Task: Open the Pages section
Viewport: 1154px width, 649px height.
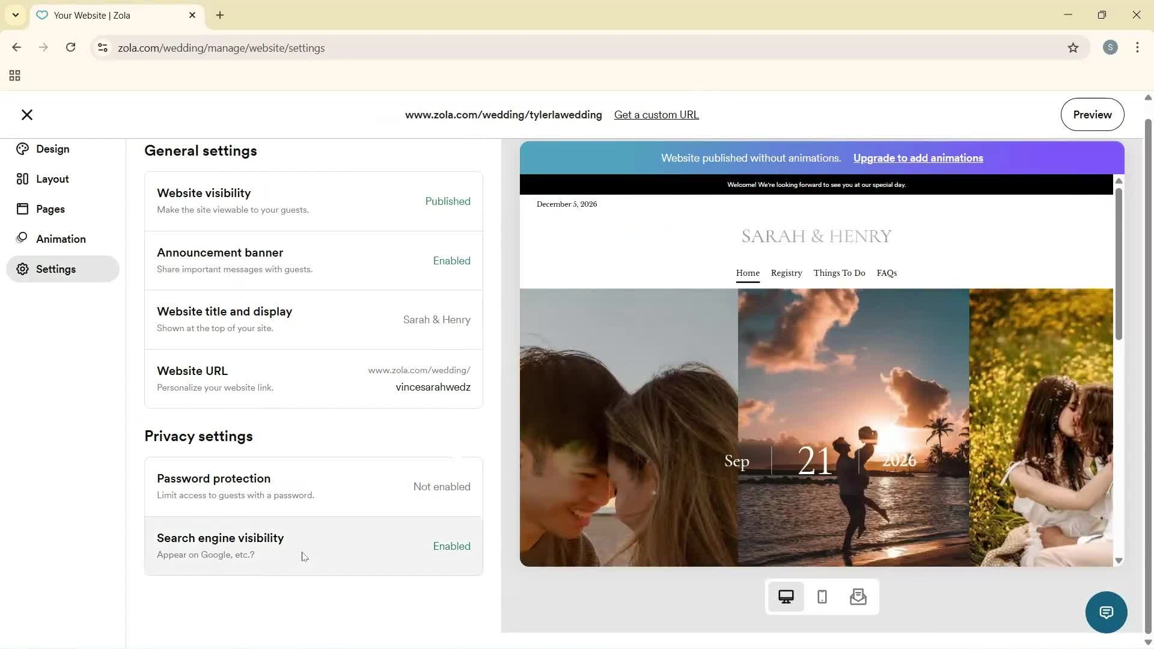Action: 52,209
